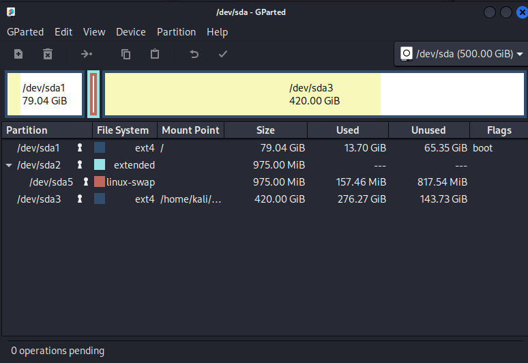Viewport: 528px width, 363px height.
Task: Click the Delete partition toolbar icon
Action: point(48,54)
